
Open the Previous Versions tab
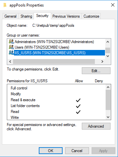click(x=66, y=16)
